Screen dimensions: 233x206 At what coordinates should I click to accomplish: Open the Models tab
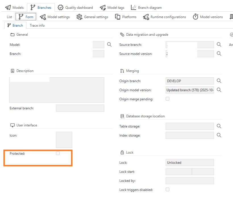coord(14,8)
